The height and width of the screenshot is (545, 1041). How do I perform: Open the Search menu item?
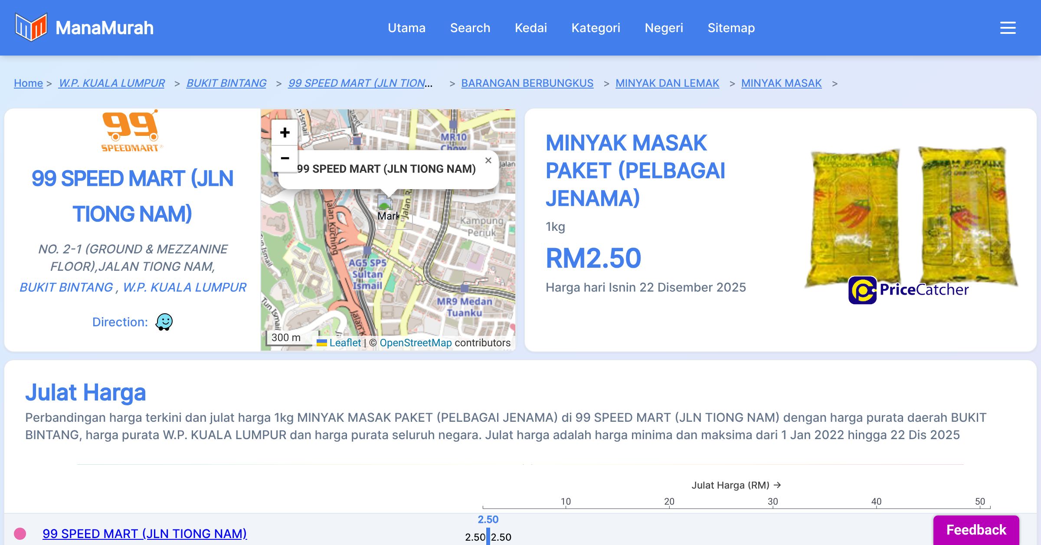click(x=470, y=28)
